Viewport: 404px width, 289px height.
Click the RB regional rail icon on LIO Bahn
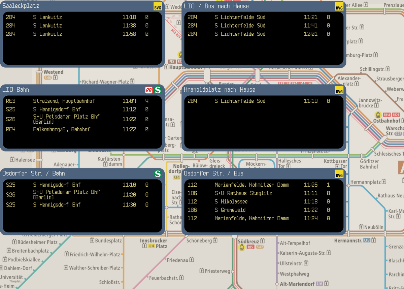pos(148,90)
